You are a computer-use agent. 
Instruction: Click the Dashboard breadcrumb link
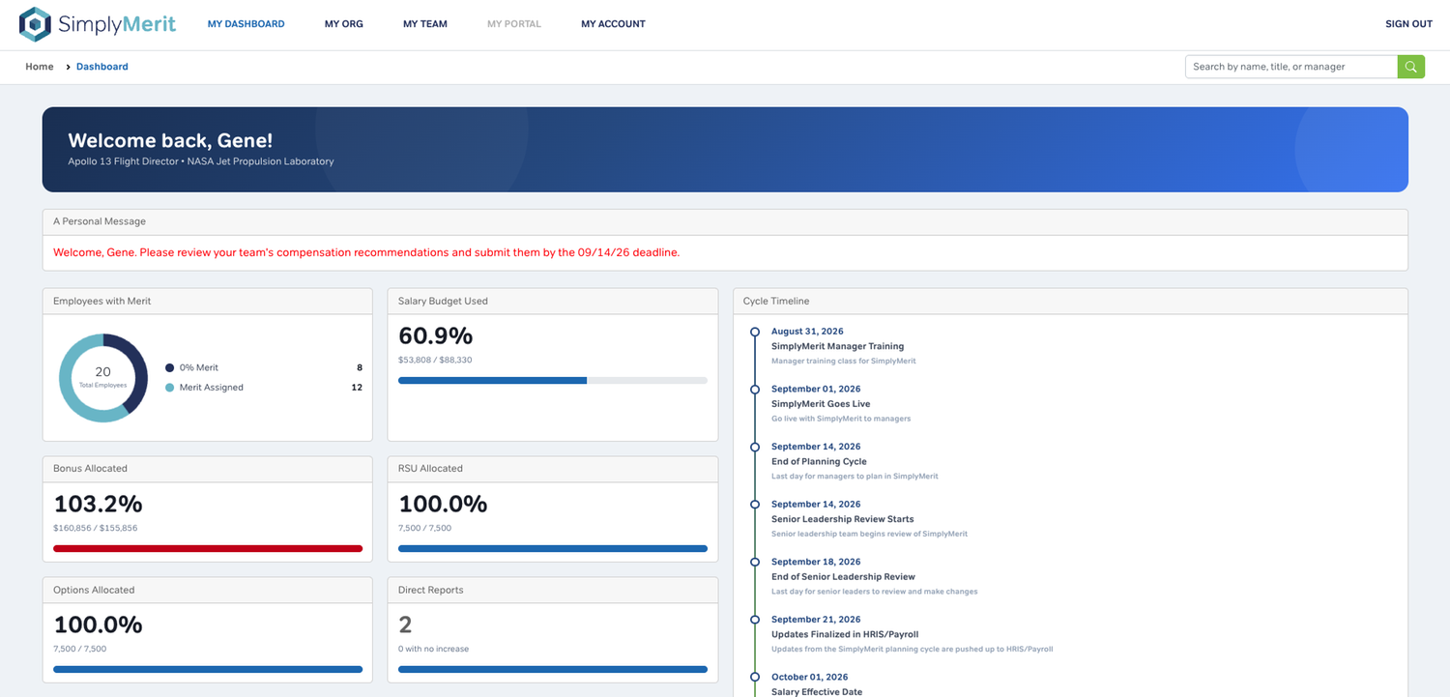coord(102,67)
